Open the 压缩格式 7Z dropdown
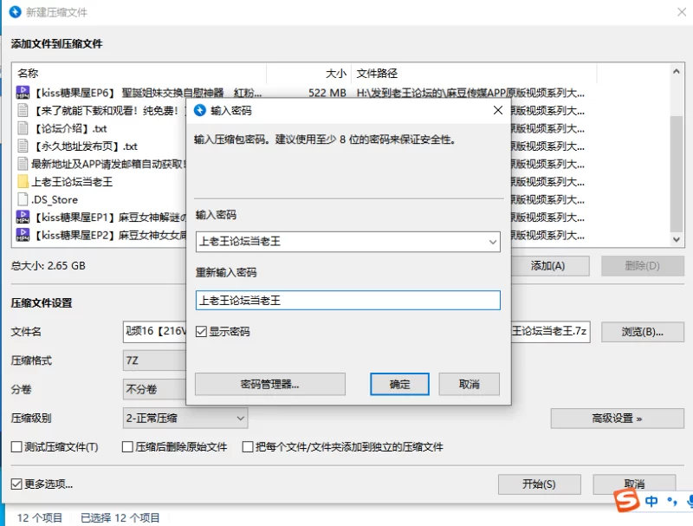 pyautogui.click(x=154, y=360)
